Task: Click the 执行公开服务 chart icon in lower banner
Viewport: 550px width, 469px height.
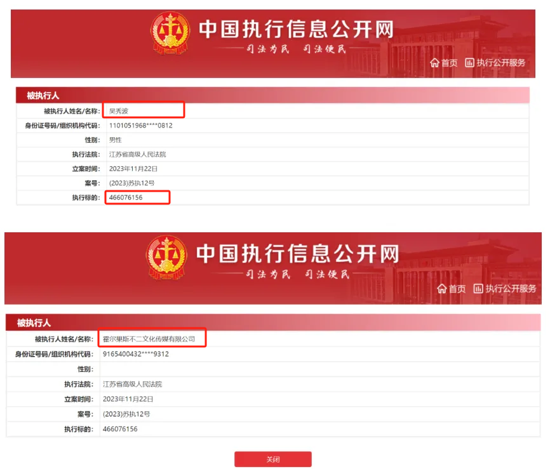Action: coord(478,289)
